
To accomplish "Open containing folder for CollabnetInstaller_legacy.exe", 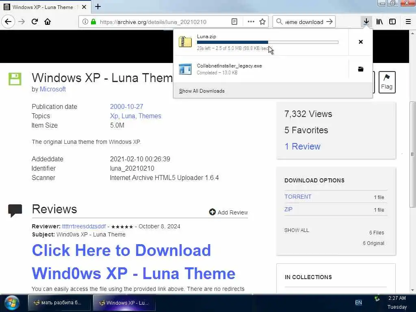I will click(x=361, y=69).
